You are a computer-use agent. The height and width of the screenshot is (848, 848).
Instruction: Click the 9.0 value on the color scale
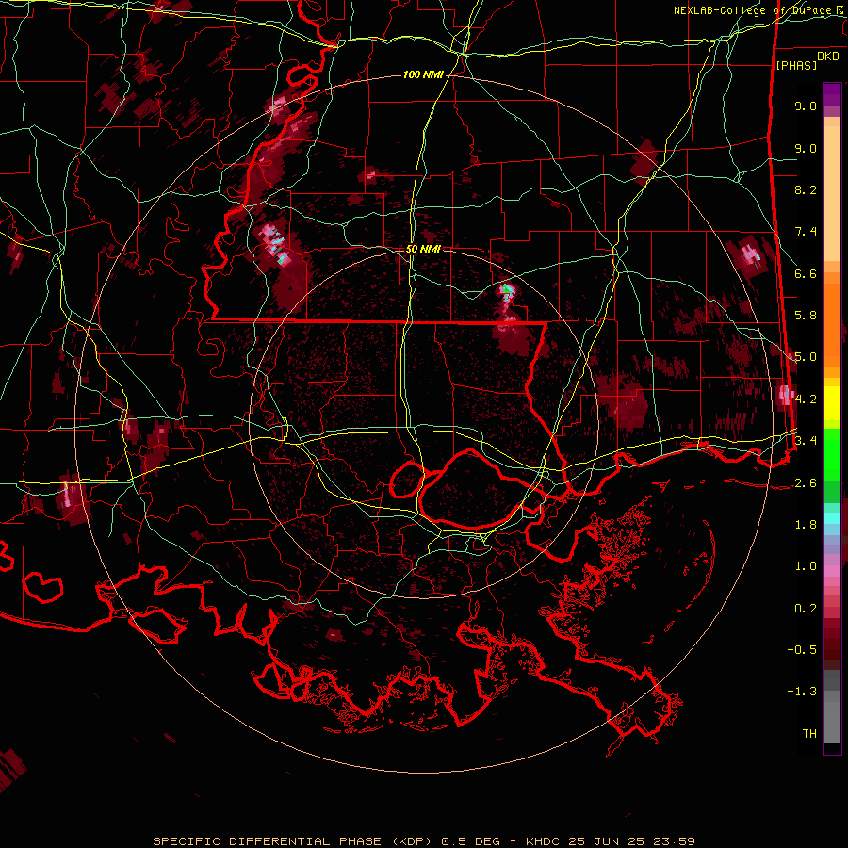[x=806, y=148]
